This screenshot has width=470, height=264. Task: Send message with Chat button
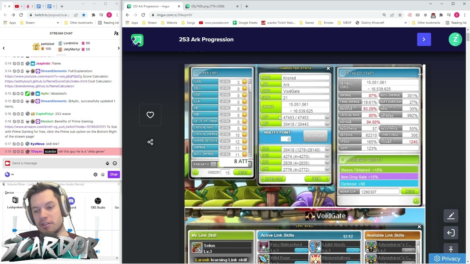pyautogui.click(x=114, y=175)
